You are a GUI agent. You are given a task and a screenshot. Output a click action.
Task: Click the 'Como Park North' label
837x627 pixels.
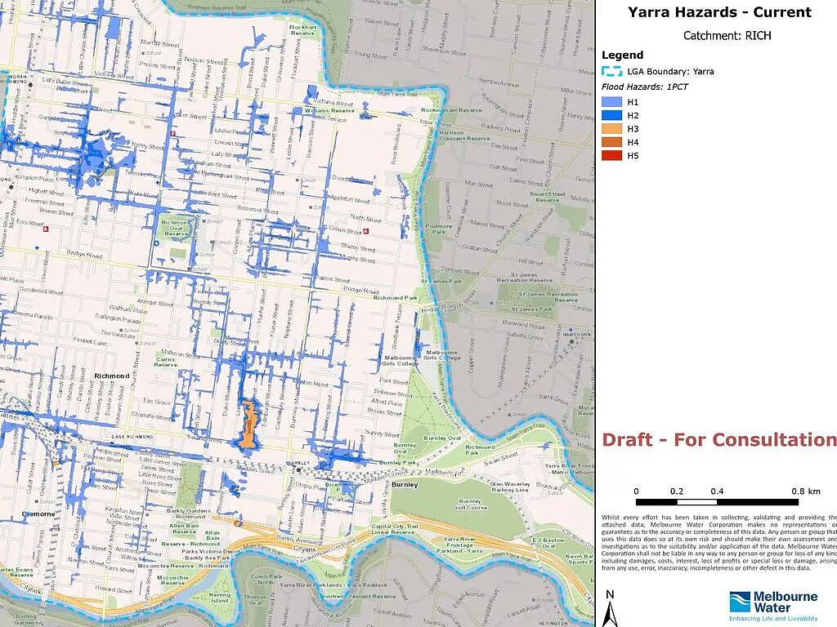pyautogui.click(x=266, y=580)
